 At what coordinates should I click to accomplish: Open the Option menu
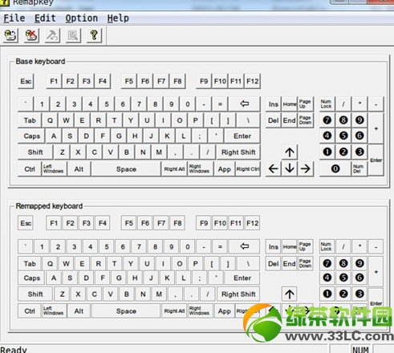pos(82,18)
